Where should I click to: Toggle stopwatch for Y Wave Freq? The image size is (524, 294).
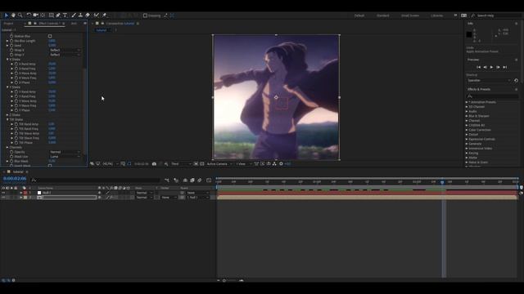(x=16, y=105)
